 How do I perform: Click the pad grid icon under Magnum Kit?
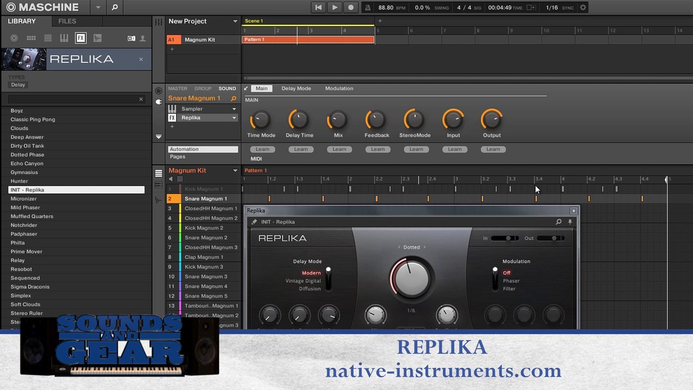(180, 179)
